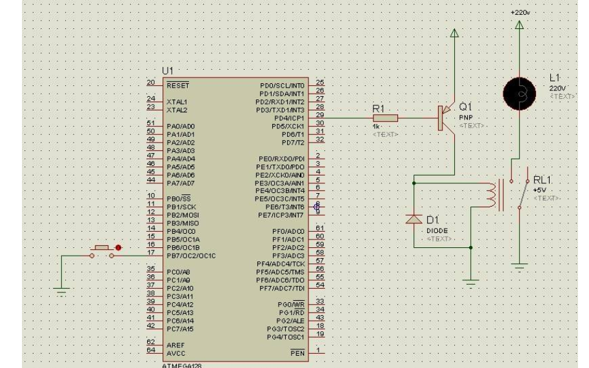Screen dimensions: 589x368
Task: Click the +220v power terminal arrow
Action: pyautogui.click(x=520, y=24)
